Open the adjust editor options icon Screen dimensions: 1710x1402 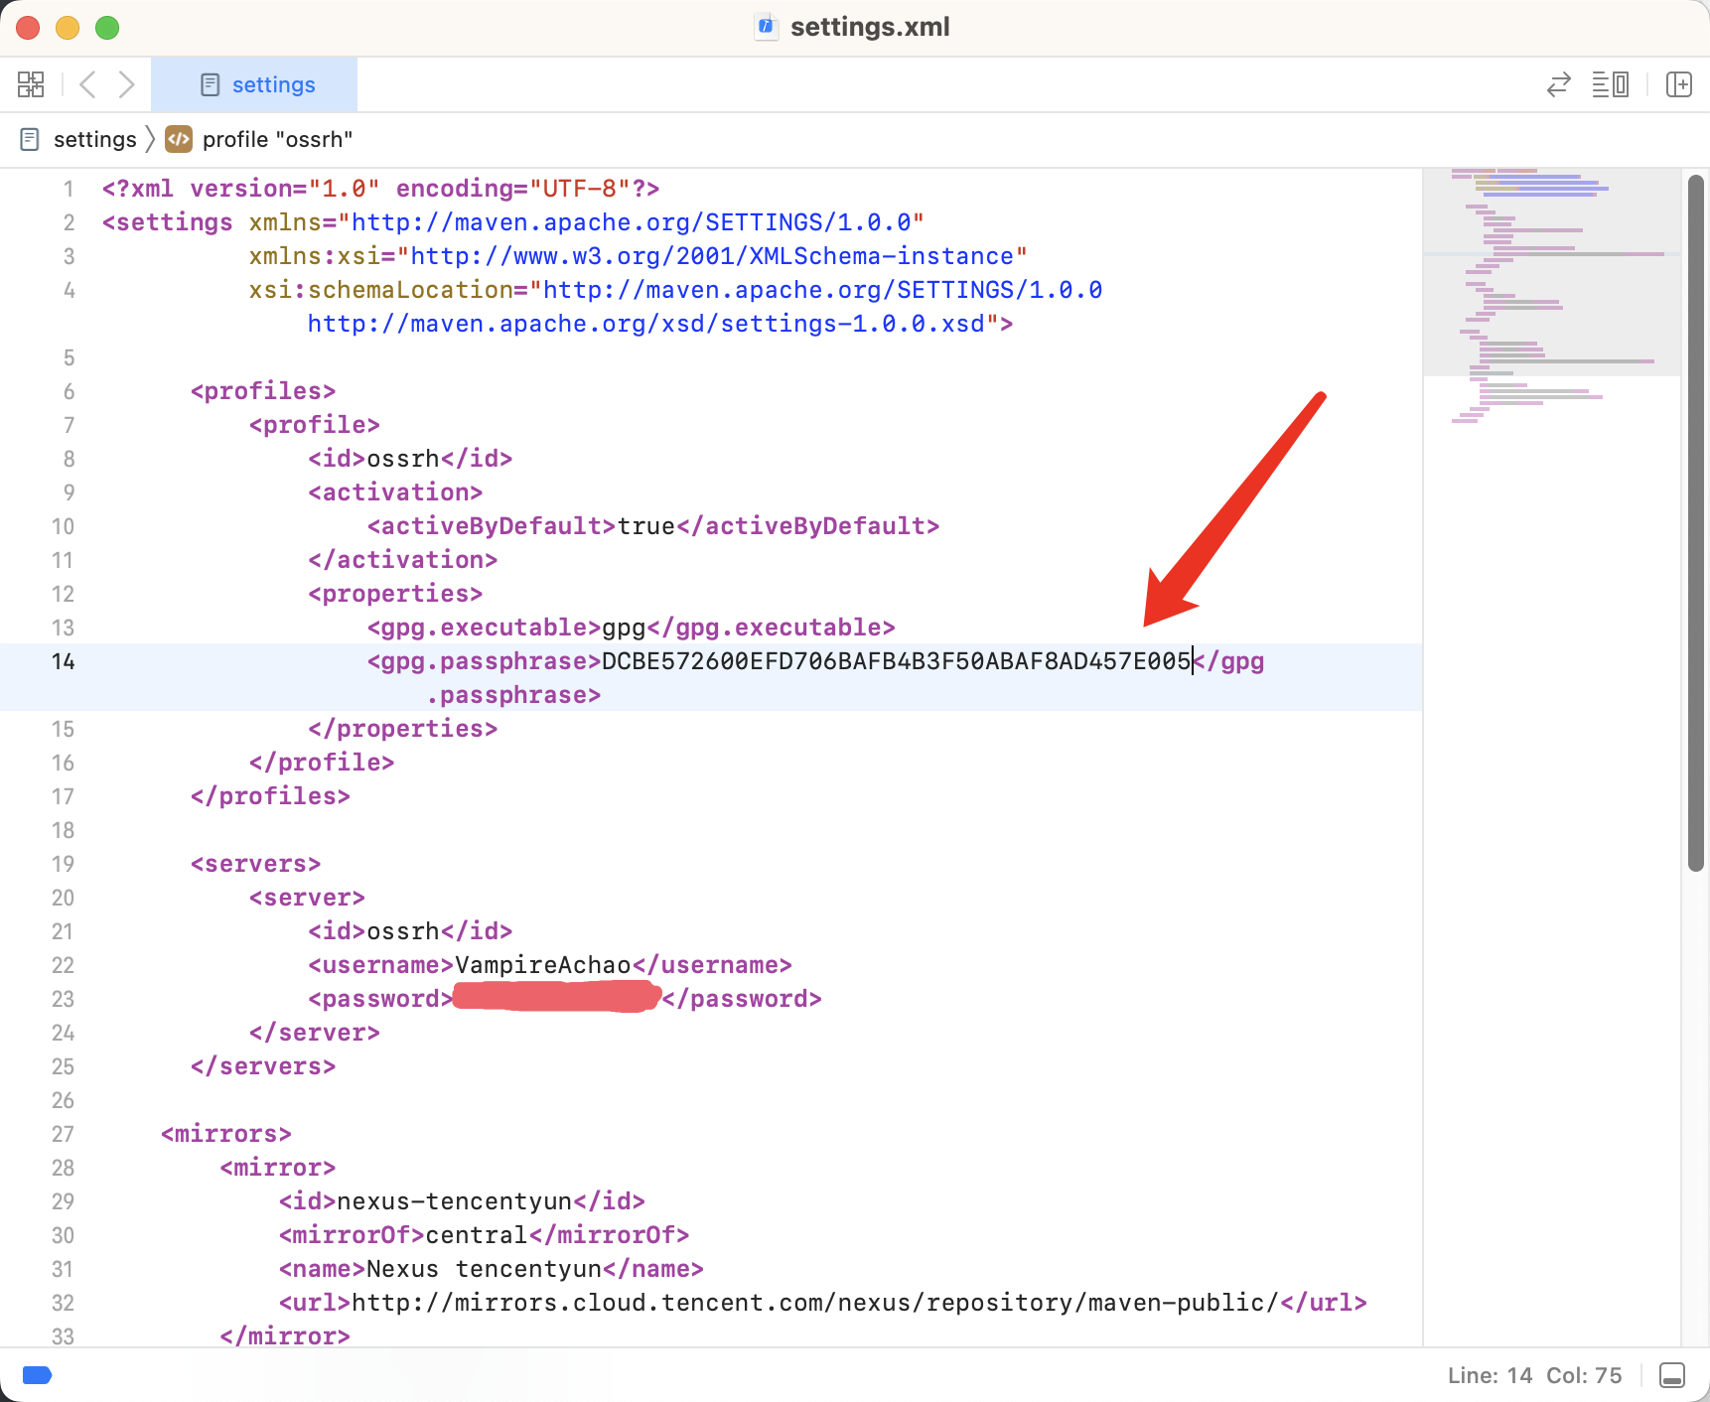pyautogui.click(x=1610, y=84)
